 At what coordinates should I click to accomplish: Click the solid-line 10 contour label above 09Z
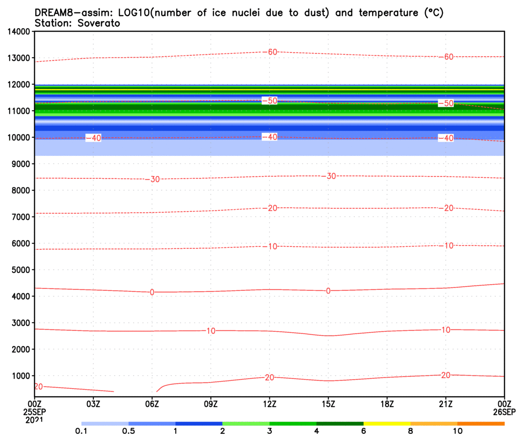pos(211,331)
